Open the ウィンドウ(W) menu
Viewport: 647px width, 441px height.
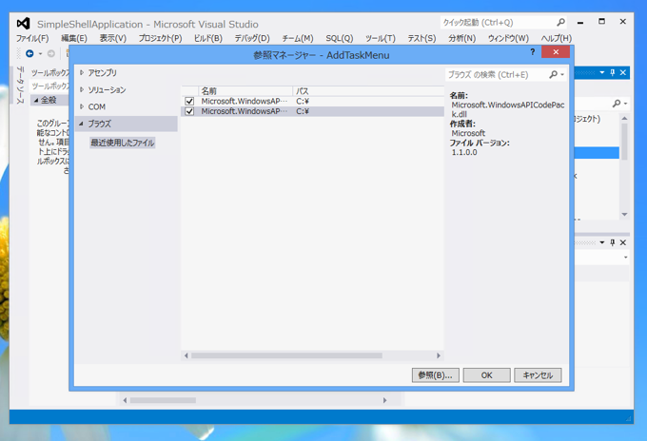pyautogui.click(x=508, y=38)
